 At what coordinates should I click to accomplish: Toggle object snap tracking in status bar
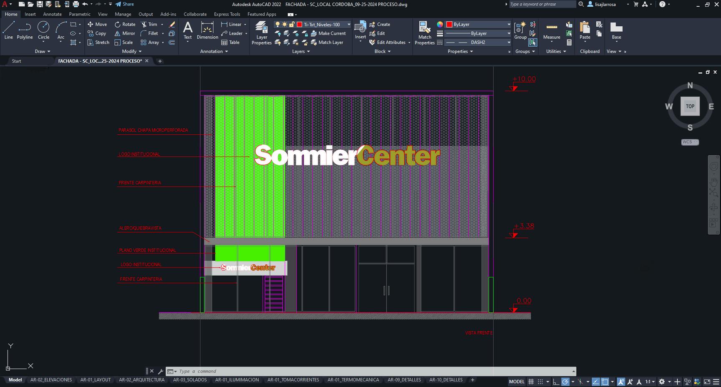pyautogui.click(x=595, y=382)
